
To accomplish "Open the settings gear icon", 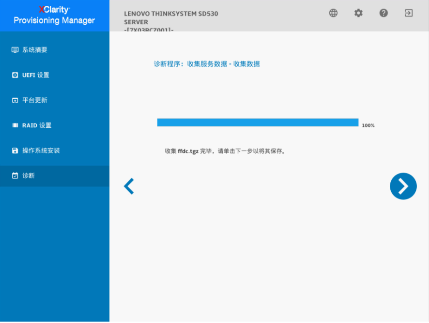I will click(358, 13).
